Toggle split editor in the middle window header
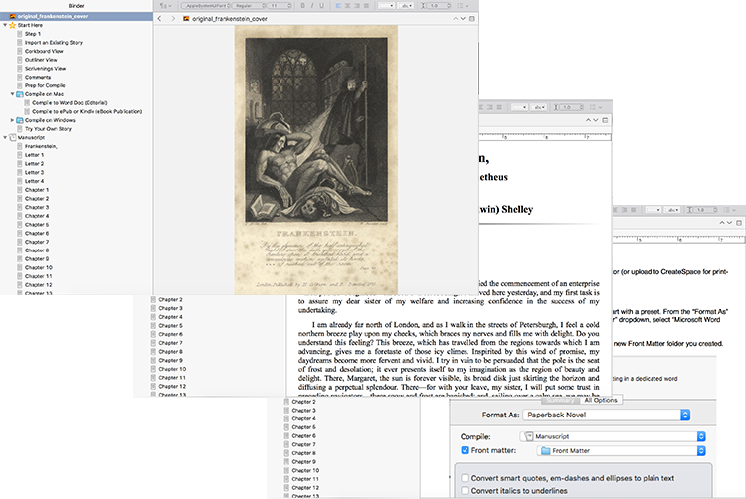This screenshot has height=499, width=746. point(605,120)
